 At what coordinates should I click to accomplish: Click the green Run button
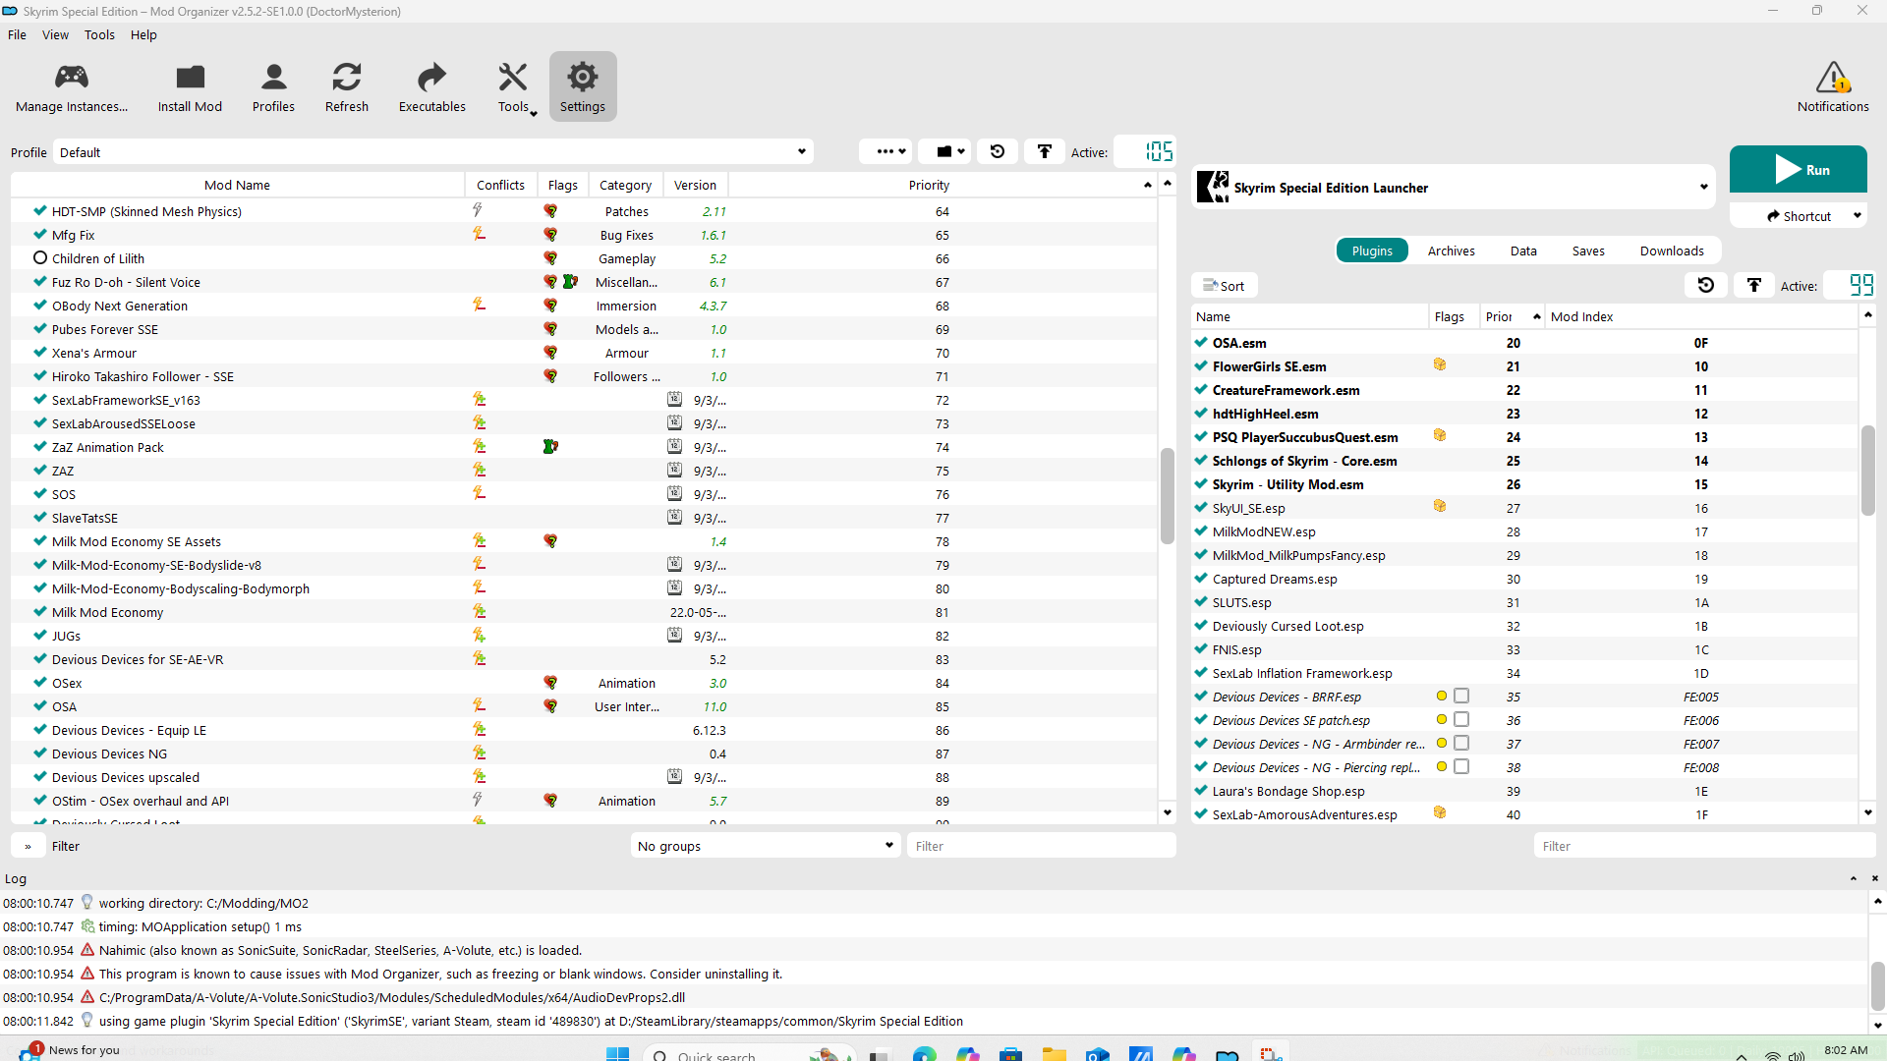[1798, 170]
